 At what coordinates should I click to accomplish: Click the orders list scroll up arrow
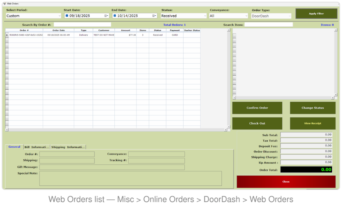click(229, 30)
